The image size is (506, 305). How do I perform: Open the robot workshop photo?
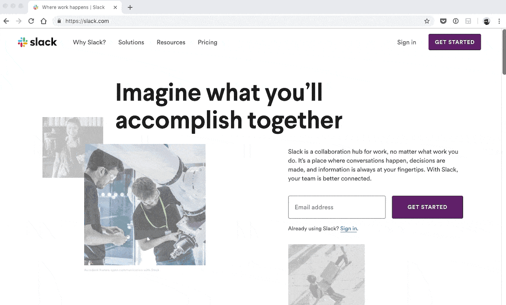click(145, 204)
